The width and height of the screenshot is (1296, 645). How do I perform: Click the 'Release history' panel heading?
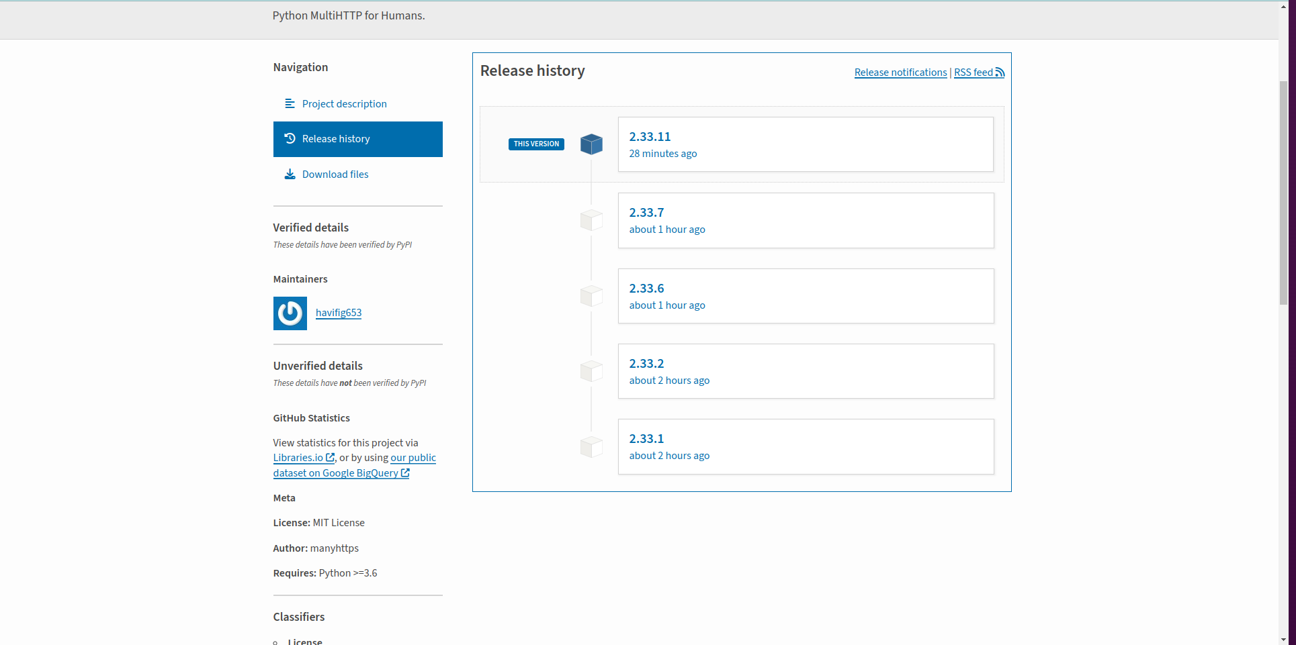click(533, 70)
